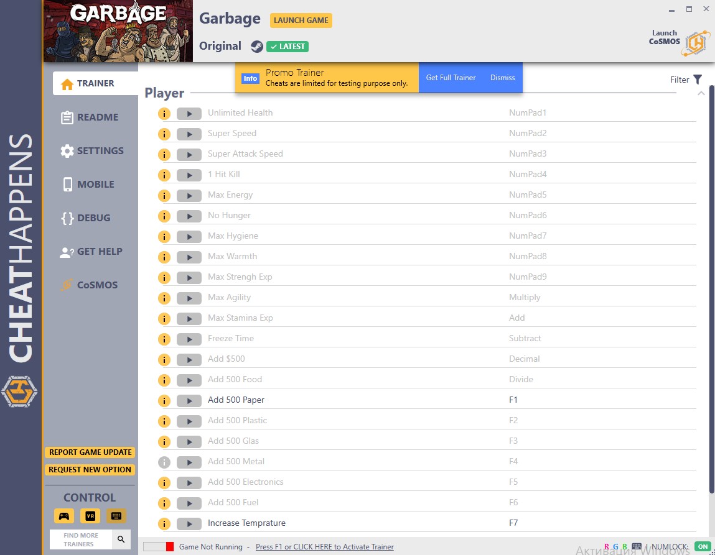715x555 pixels.
Task: Click REQUEST NEW OPTION button
Action: tap(90, 469)
